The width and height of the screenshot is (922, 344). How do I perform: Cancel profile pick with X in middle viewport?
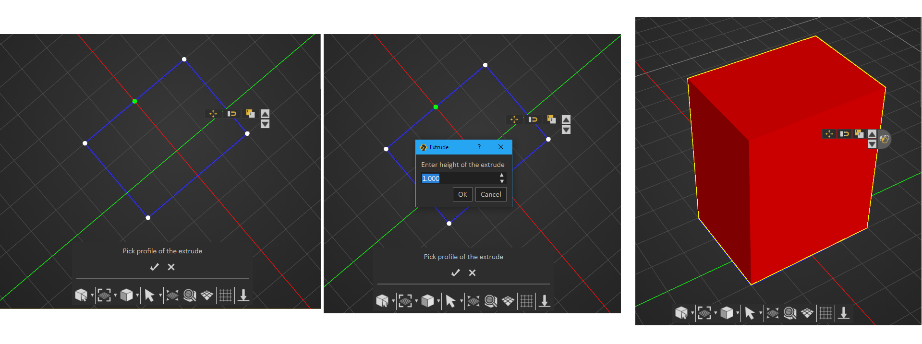[x=473, y=273]
